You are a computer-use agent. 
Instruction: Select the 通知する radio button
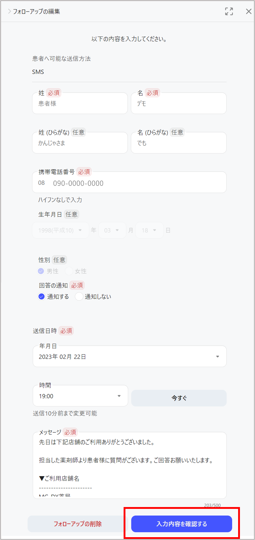[42, 296]
